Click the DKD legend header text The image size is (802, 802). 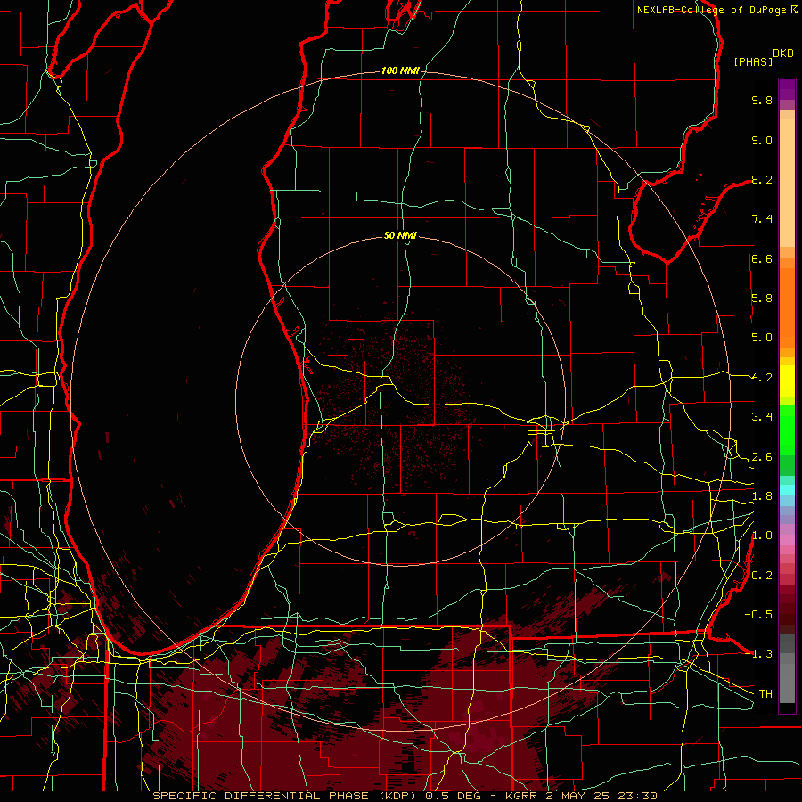pyautogui.click(x=783, y=53)
